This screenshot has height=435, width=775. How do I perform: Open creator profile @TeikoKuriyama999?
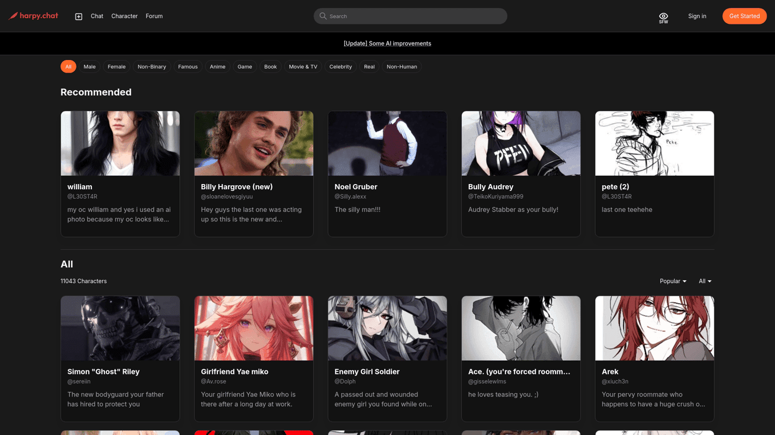pyautogui.click(x=496, y=197)
